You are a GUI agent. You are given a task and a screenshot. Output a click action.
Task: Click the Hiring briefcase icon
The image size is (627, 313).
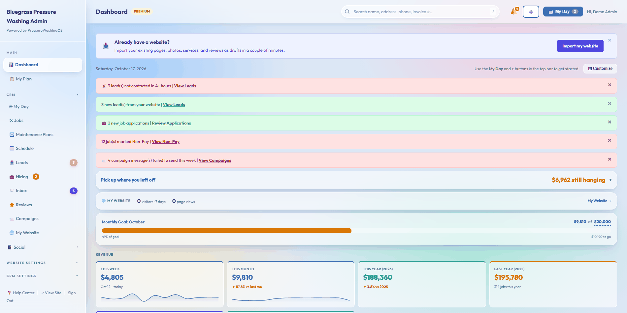point(12,177)
